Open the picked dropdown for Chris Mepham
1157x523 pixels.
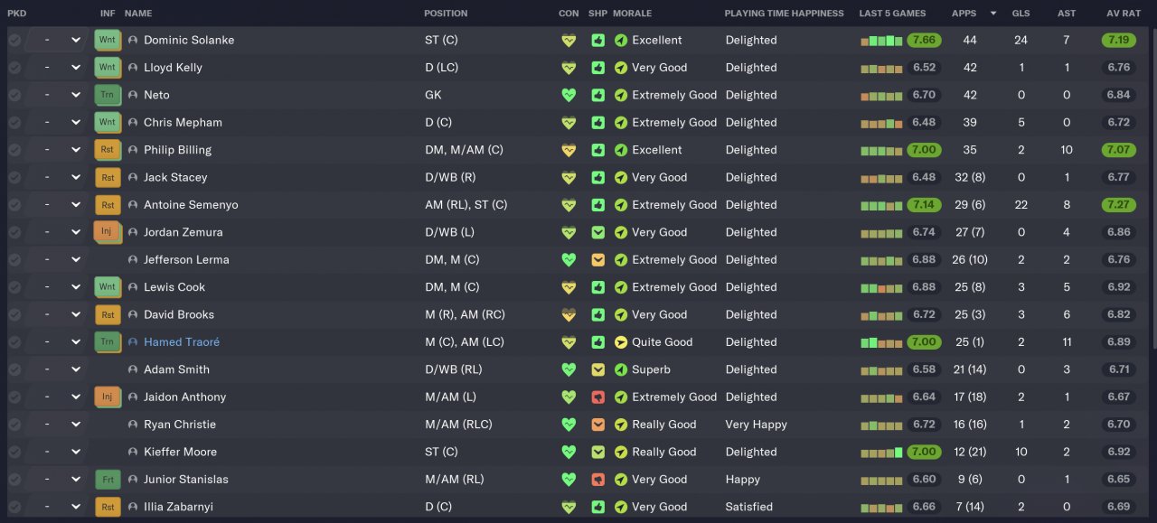pyautogui.click(x=76, y=123)
